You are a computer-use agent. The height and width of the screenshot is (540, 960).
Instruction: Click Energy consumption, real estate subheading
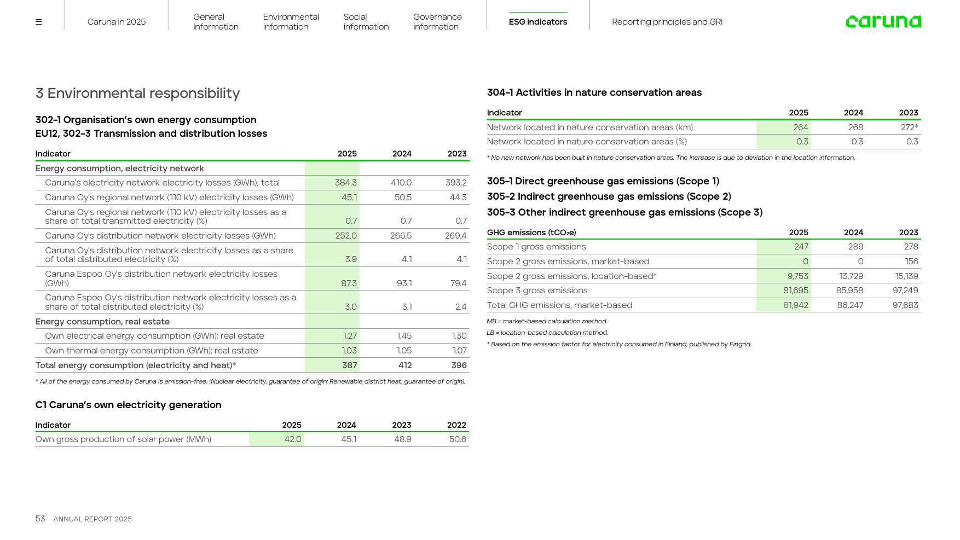coord(102,322)
